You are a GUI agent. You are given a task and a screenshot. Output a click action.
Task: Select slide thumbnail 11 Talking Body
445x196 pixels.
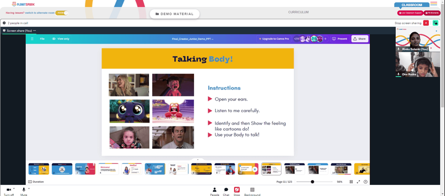pos(271,169)
